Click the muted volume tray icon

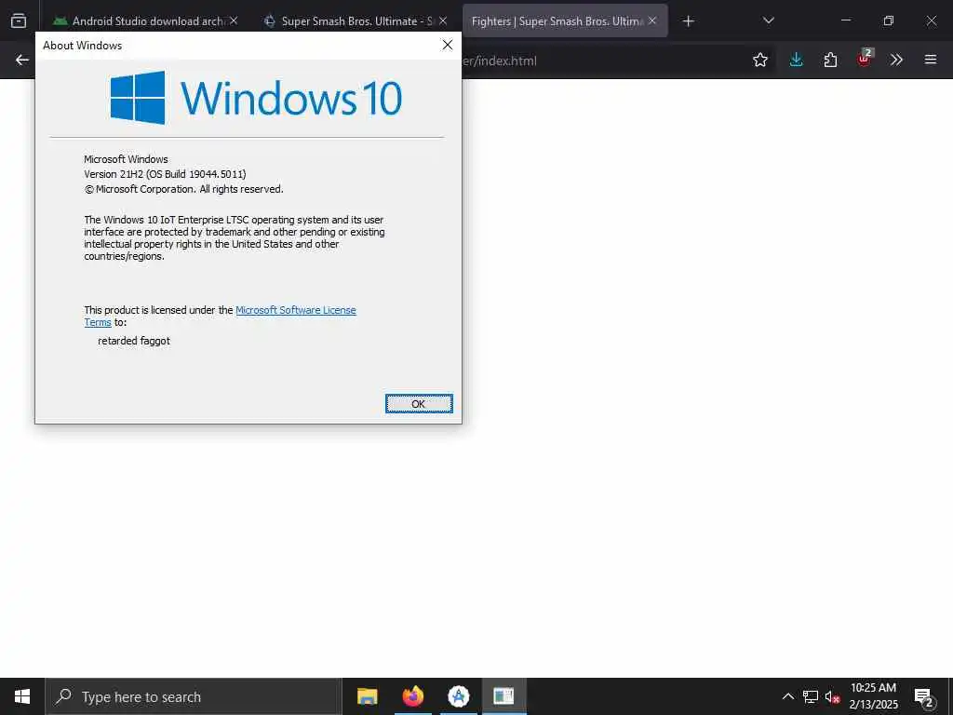point(832,696)
